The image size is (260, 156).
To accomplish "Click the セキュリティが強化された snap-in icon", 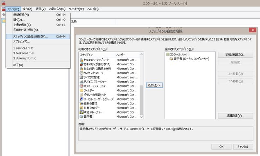I will [x=81, y=64].
